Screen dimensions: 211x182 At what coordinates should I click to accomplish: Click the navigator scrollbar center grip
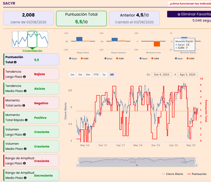point(137,165)
